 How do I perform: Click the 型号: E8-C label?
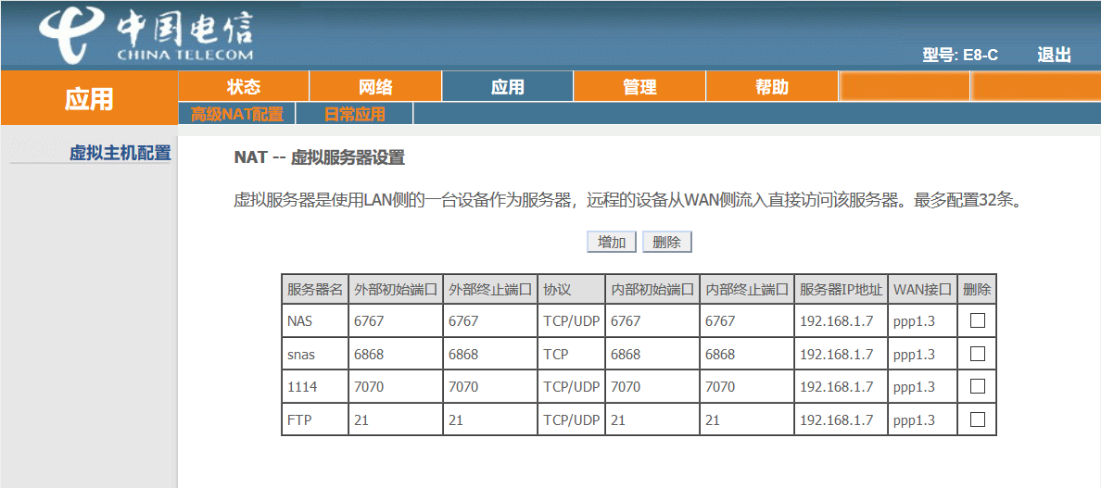coord(960,56)
